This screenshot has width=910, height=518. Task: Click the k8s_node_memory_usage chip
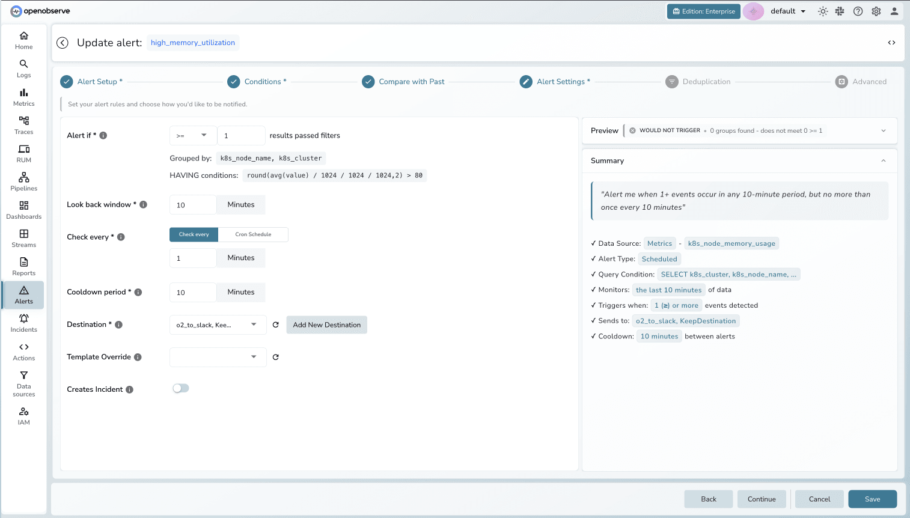[731, 243]
